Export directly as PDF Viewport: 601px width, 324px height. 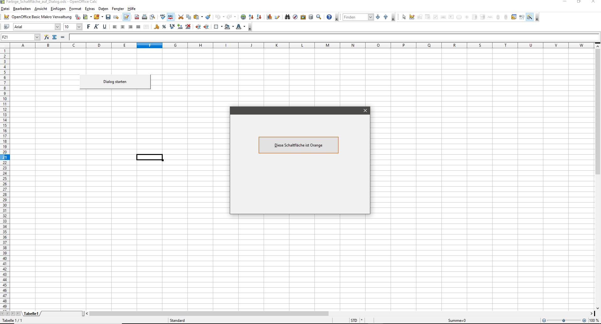137,17
